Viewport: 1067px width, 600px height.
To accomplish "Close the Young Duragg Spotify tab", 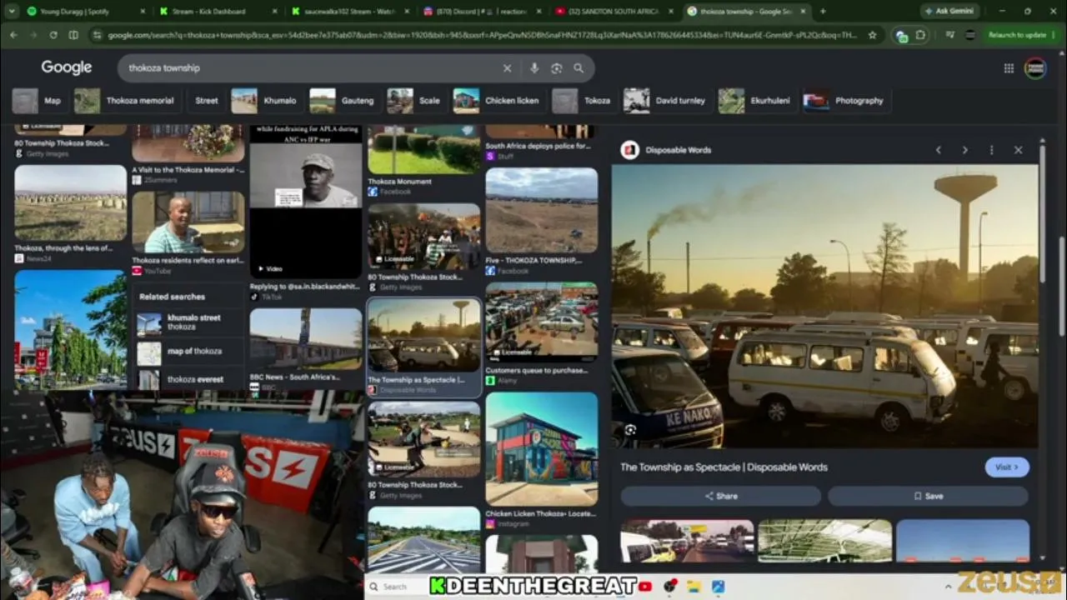I will [143, 12].
